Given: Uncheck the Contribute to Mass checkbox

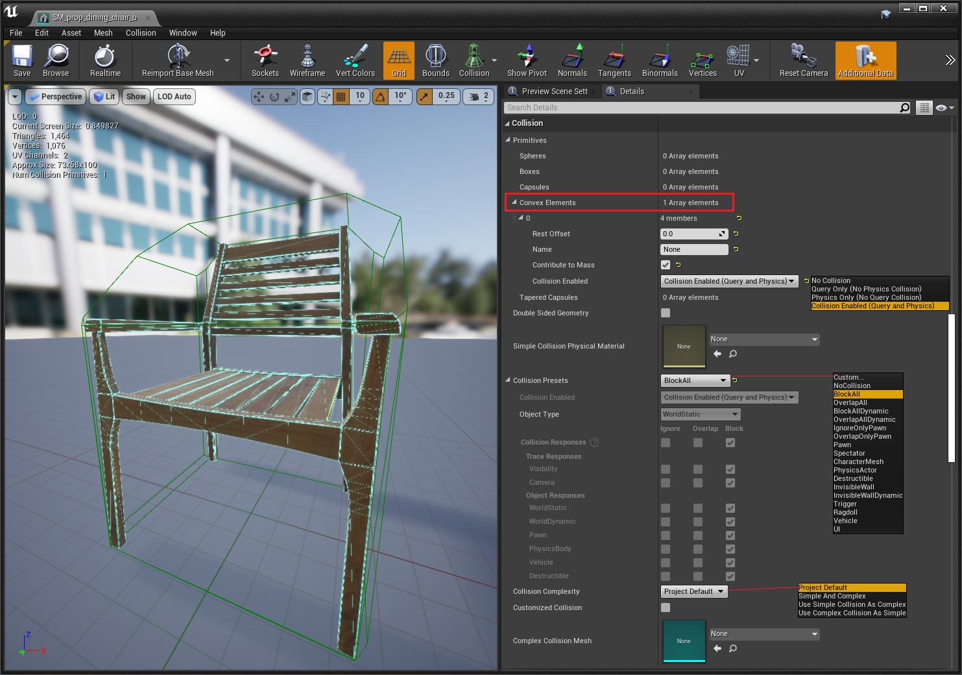Looking at the screenshot, I should [x=666, y=265].
